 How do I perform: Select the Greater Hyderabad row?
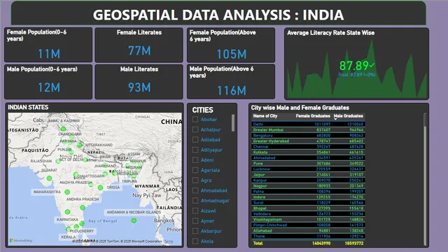pyautogui.click(x=308, y=141)
